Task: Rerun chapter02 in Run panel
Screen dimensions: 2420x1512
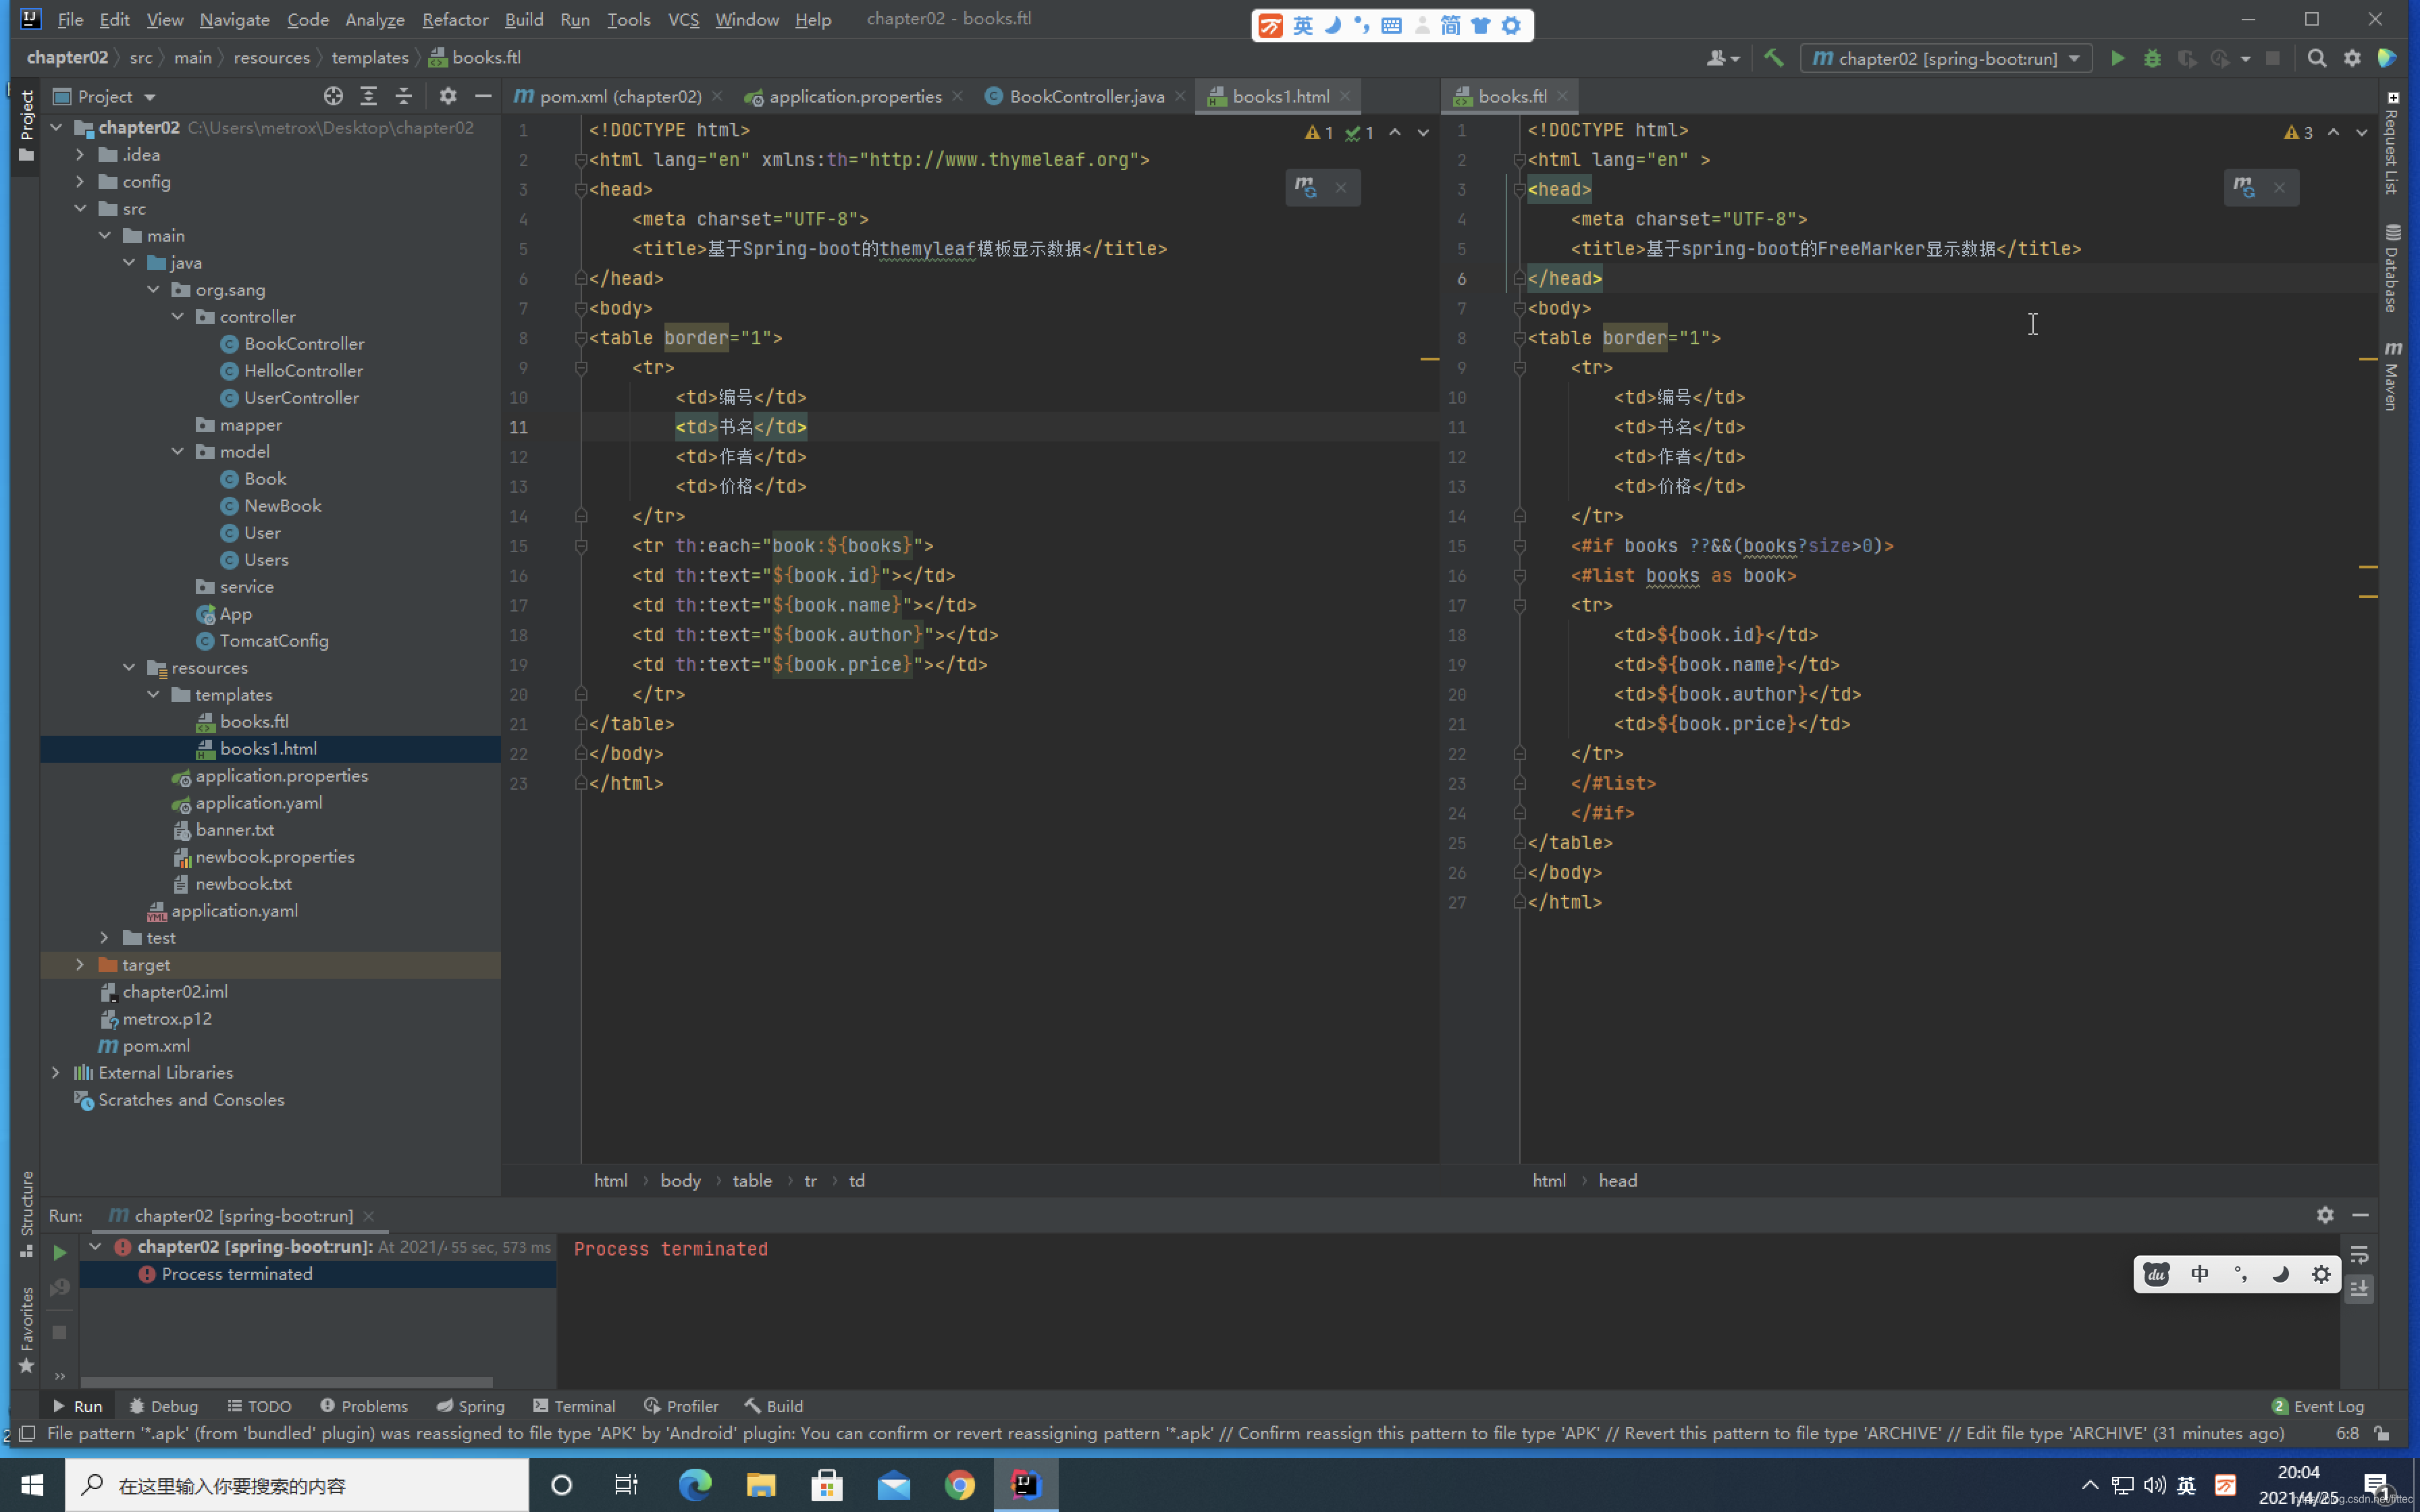Action: (59, 1252)
